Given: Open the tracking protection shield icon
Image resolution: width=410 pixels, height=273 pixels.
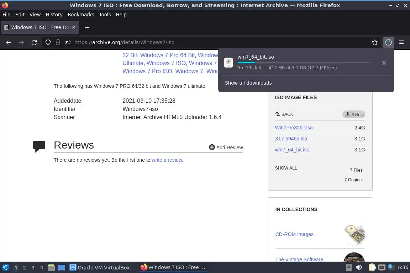Looking at the screenshot, I should 48,42.
